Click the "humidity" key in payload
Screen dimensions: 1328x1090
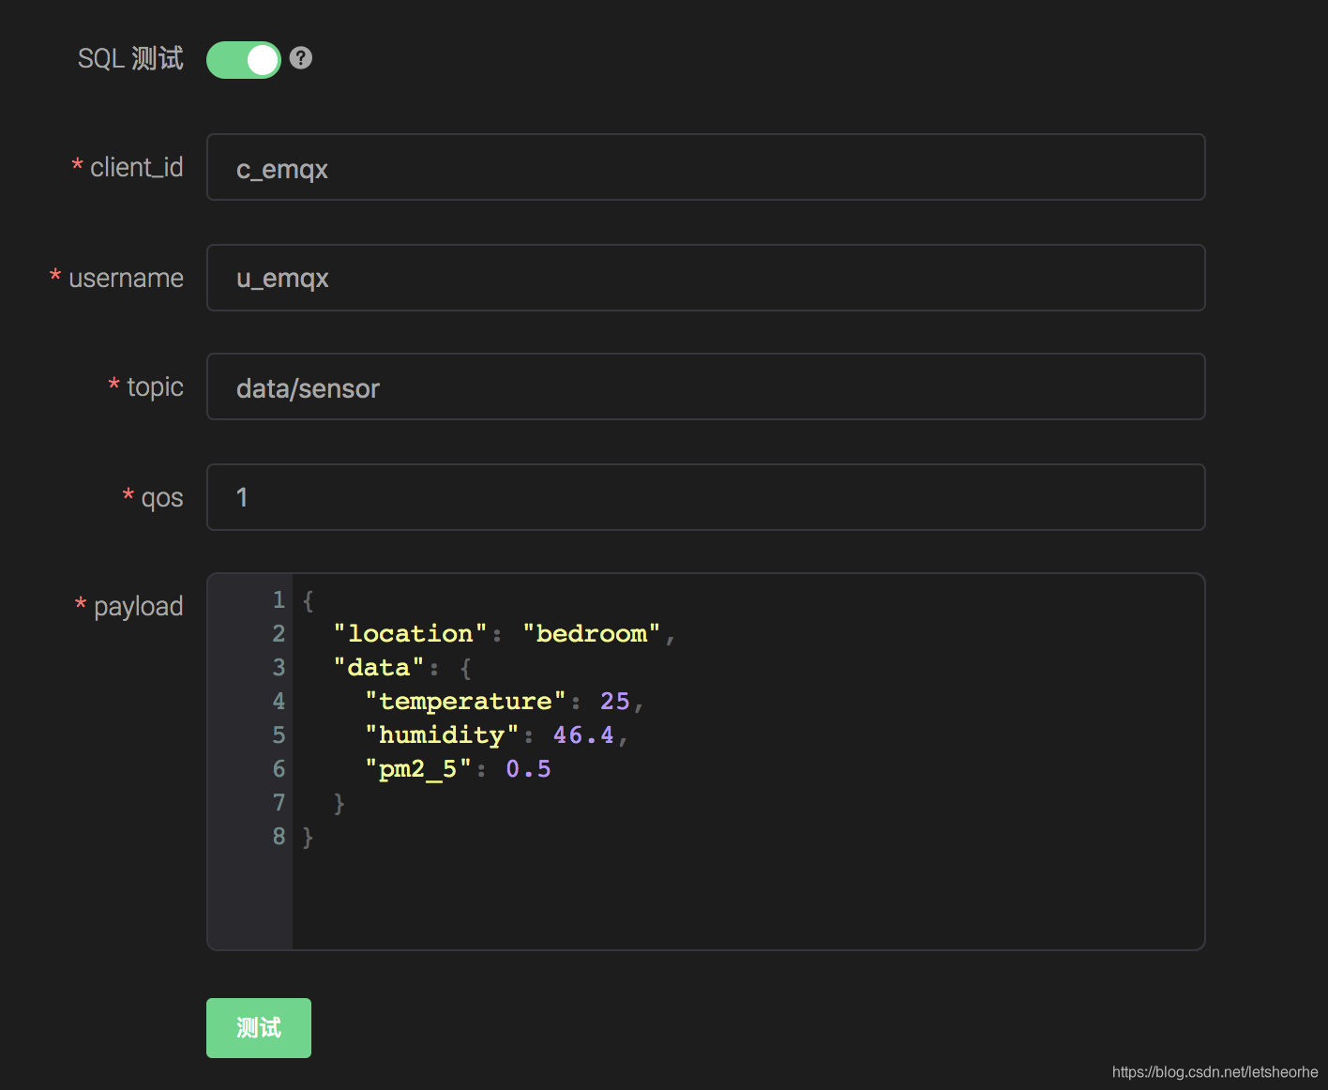tap(443, 735)
